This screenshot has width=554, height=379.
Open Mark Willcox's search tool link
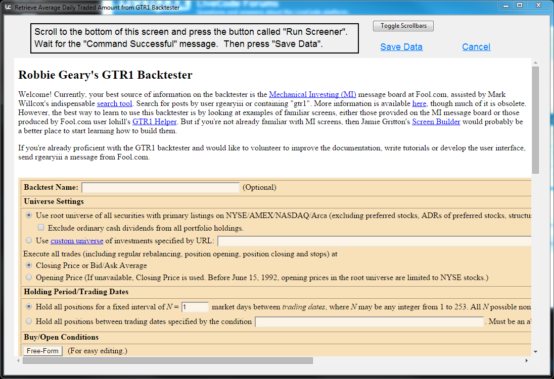click(114, 103)
